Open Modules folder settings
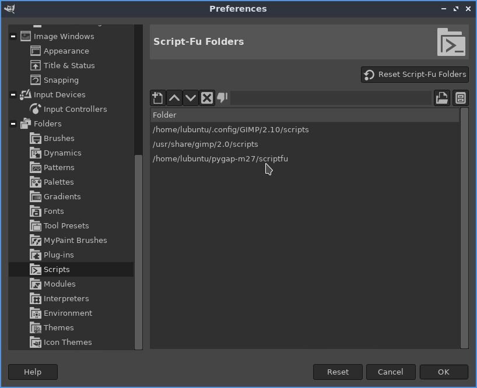477x388 pixels. [59, 284]
